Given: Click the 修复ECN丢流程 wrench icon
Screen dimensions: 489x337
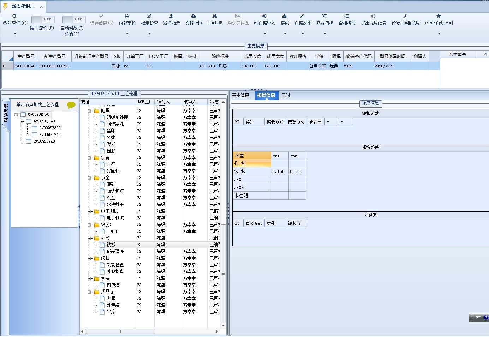Looking at the screenshot, I should tap(405, 16).
